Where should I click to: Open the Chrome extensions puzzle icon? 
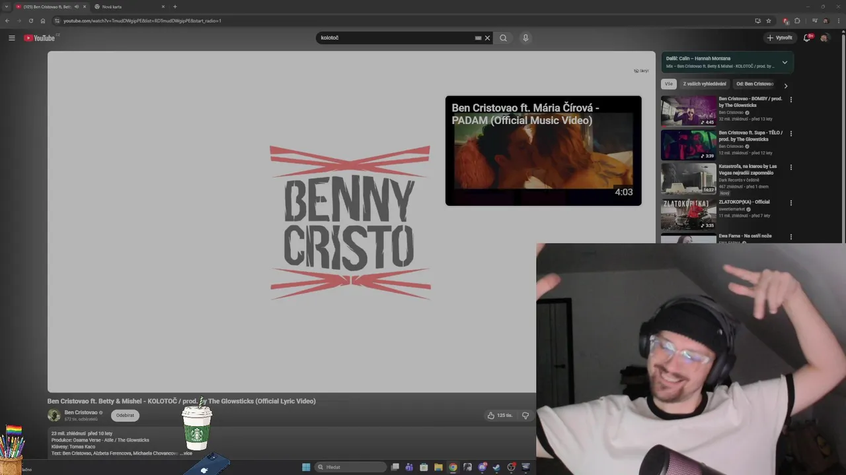point(797,20)
